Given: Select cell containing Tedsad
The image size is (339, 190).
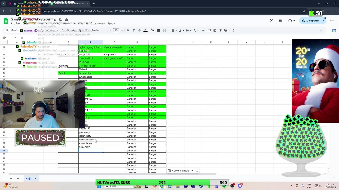Looking at the screenshot, I should 91,69.
